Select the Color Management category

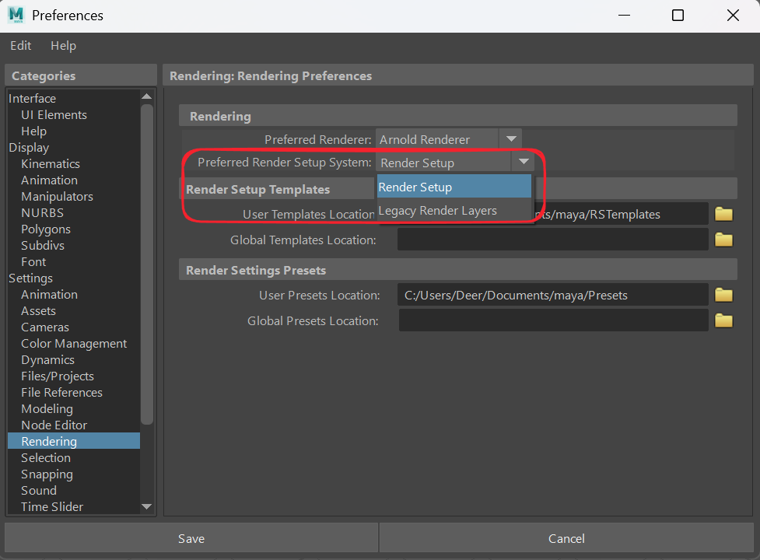74,344
